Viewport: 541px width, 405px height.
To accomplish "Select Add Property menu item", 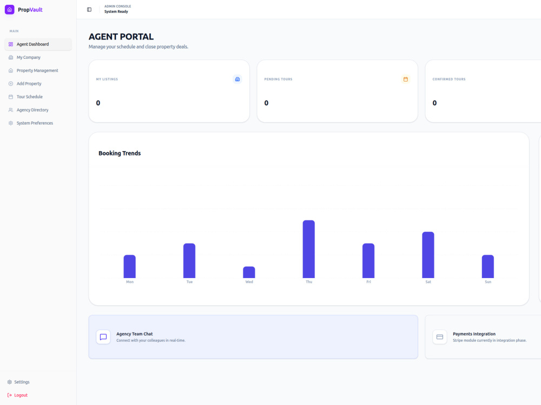I will click(38, 84).
